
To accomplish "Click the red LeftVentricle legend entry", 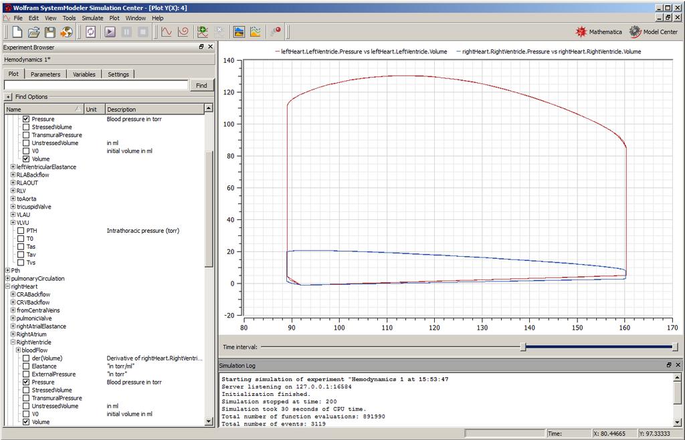I will 361,51.
